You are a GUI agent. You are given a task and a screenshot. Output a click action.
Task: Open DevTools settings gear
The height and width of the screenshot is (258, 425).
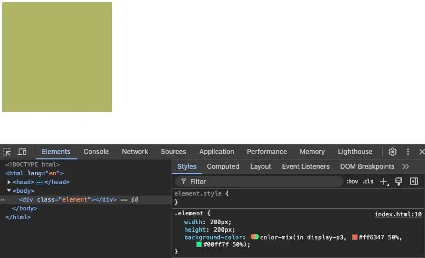click(393, 152)
